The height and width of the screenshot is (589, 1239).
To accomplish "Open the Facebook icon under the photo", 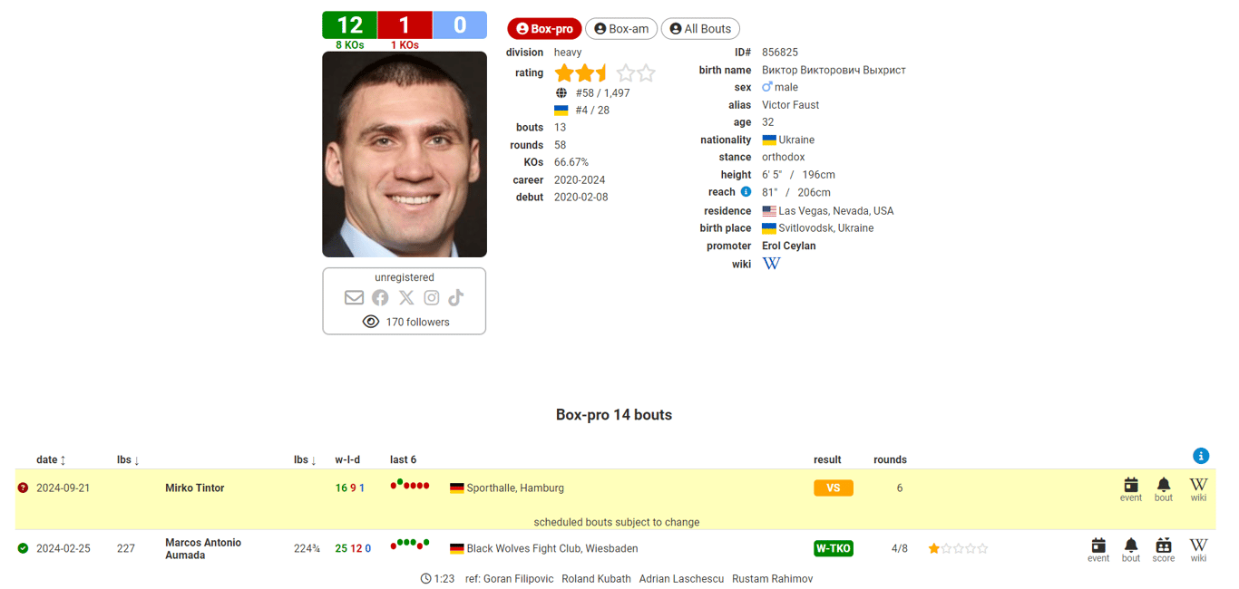I will [x=380, y=298].
